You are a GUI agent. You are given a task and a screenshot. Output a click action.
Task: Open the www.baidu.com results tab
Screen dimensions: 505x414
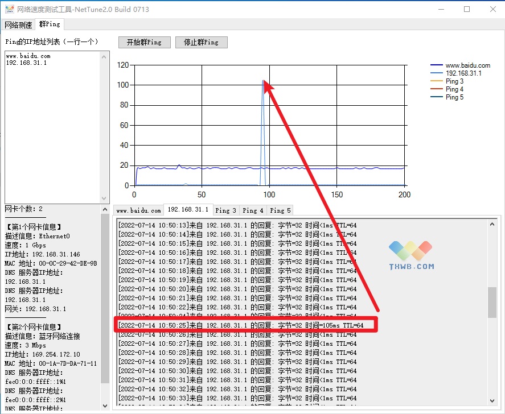(x=139, y=209)
